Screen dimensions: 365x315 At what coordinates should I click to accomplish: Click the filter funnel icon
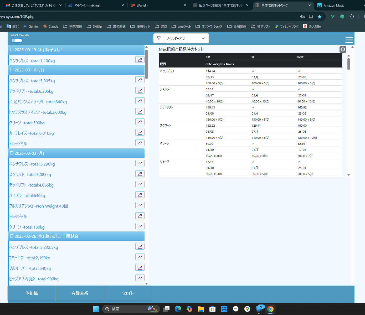point(159,38)
